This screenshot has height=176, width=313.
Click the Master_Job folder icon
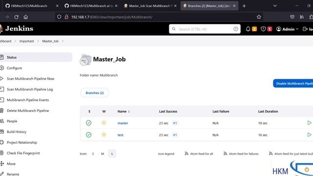click(x=86, y=60)
